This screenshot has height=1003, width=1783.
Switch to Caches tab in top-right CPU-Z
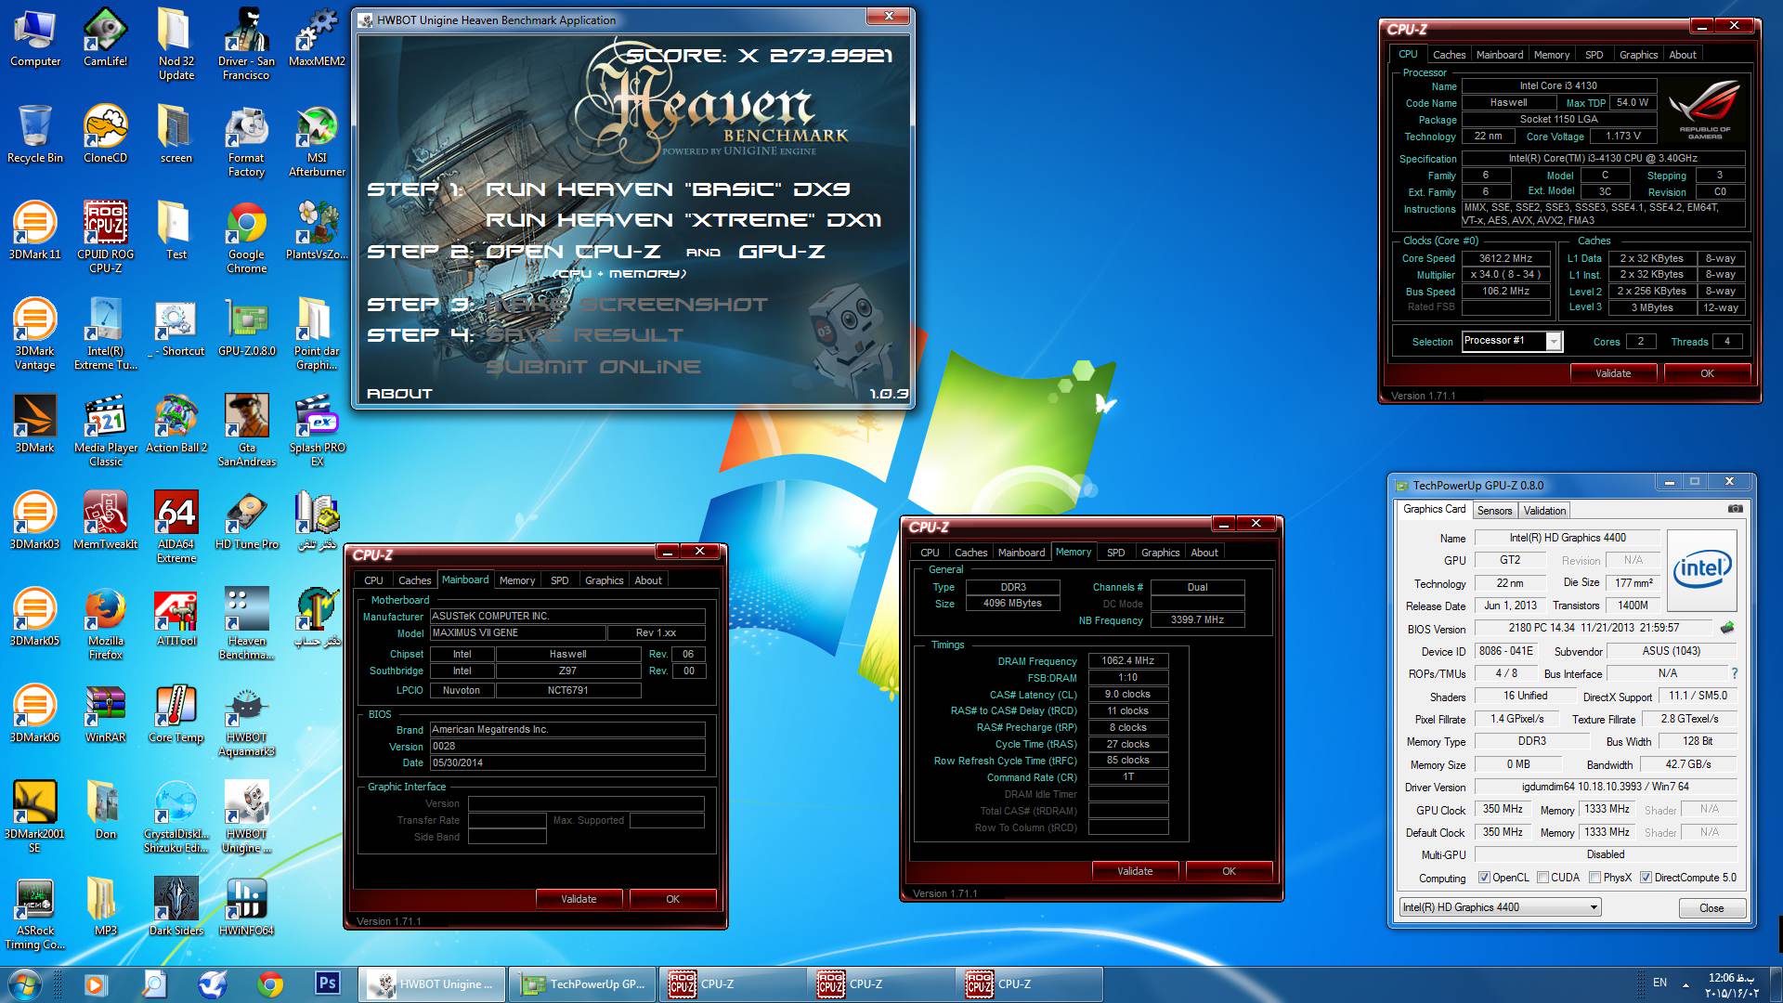point(1449,55)
